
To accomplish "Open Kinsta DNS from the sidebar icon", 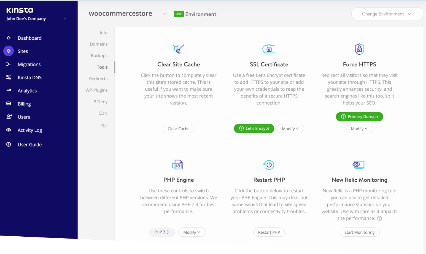I will tap(9, 77).
